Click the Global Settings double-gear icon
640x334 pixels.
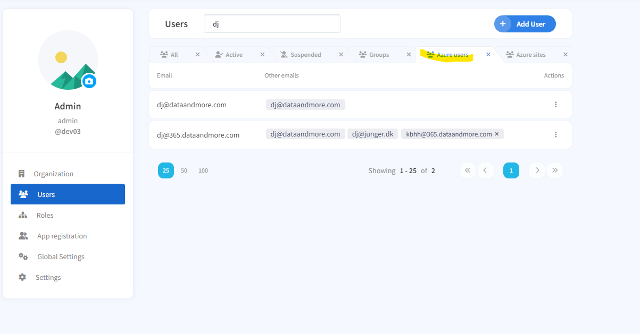[x=23, y=256]
